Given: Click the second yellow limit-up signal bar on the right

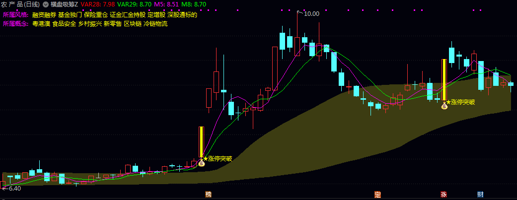Looking at the screenshot, I should coord(444,80).
